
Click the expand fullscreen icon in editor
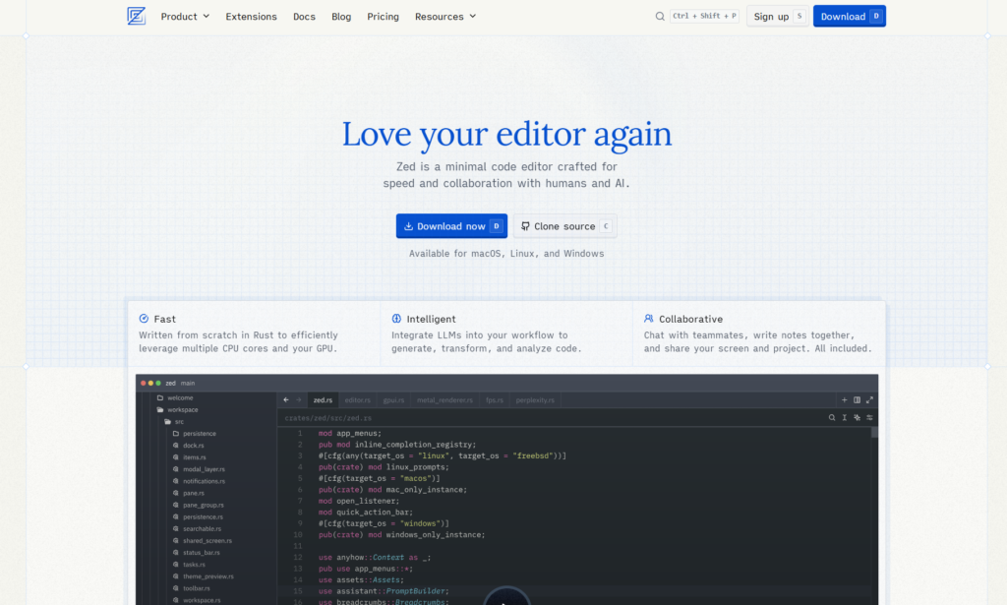click(869, 400)
